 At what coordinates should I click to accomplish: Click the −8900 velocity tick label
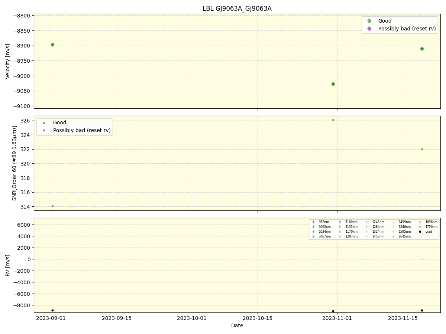pos(22,46)
